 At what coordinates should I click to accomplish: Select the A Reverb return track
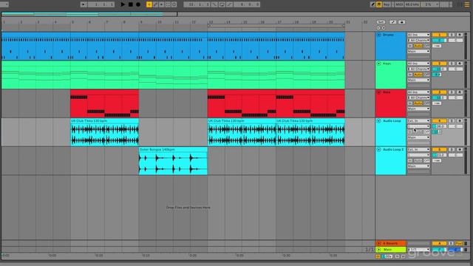(x=391, y=243)
